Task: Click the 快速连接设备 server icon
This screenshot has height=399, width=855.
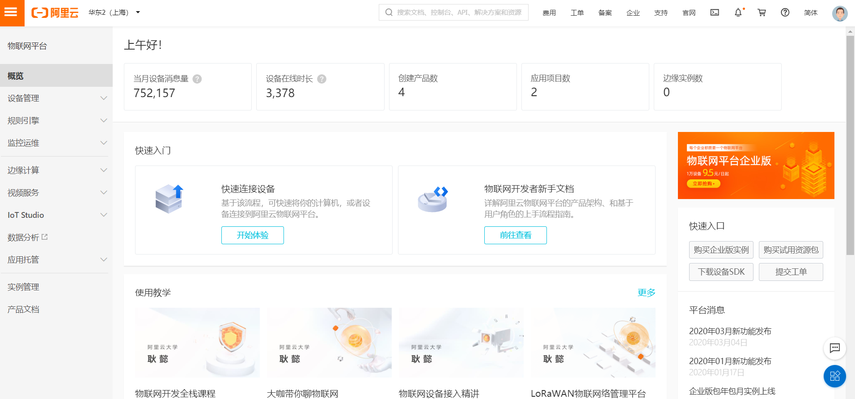Action: pyautogui.click(x=169, y=199)
